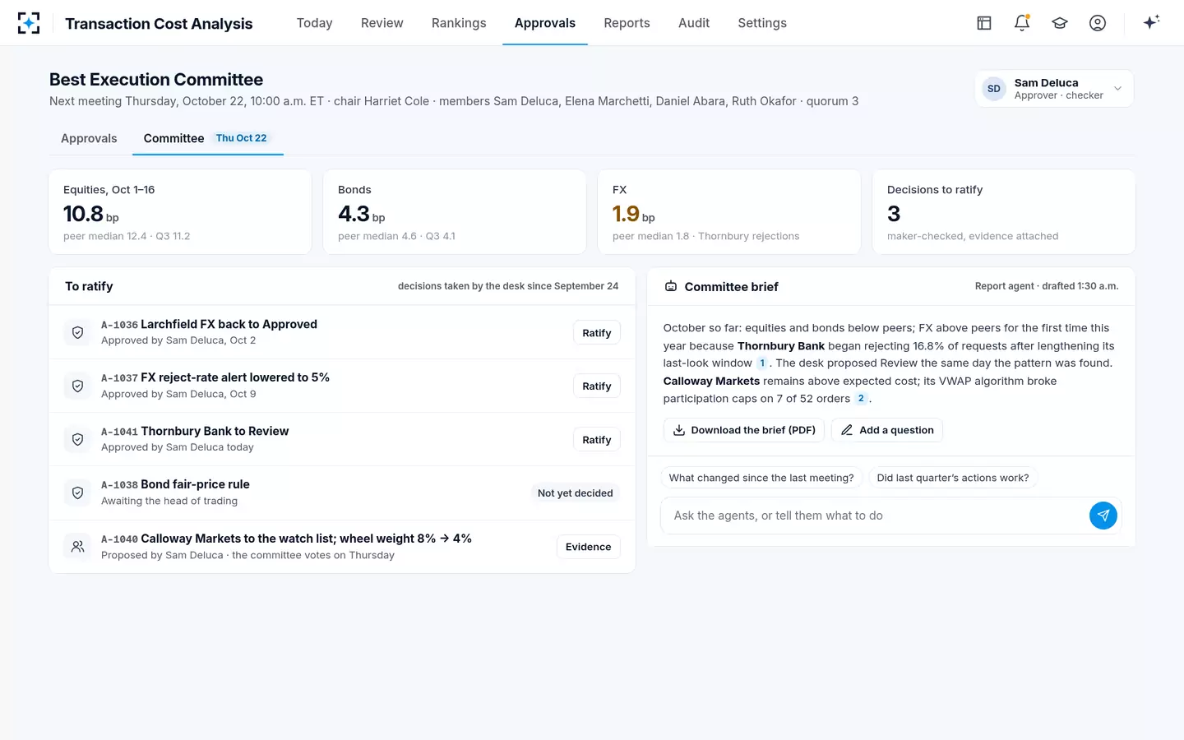Select the Approvals item in the top navigation
The image size is (1184, 740).
(545, 23)
